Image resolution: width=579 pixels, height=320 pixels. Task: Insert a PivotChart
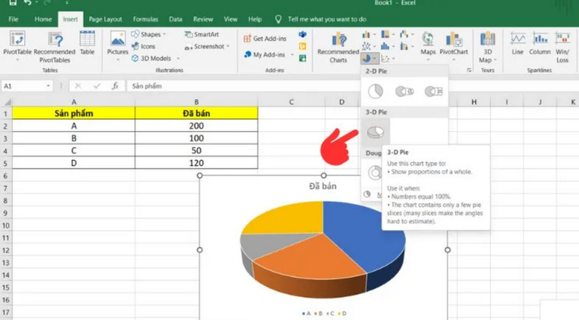454,45
